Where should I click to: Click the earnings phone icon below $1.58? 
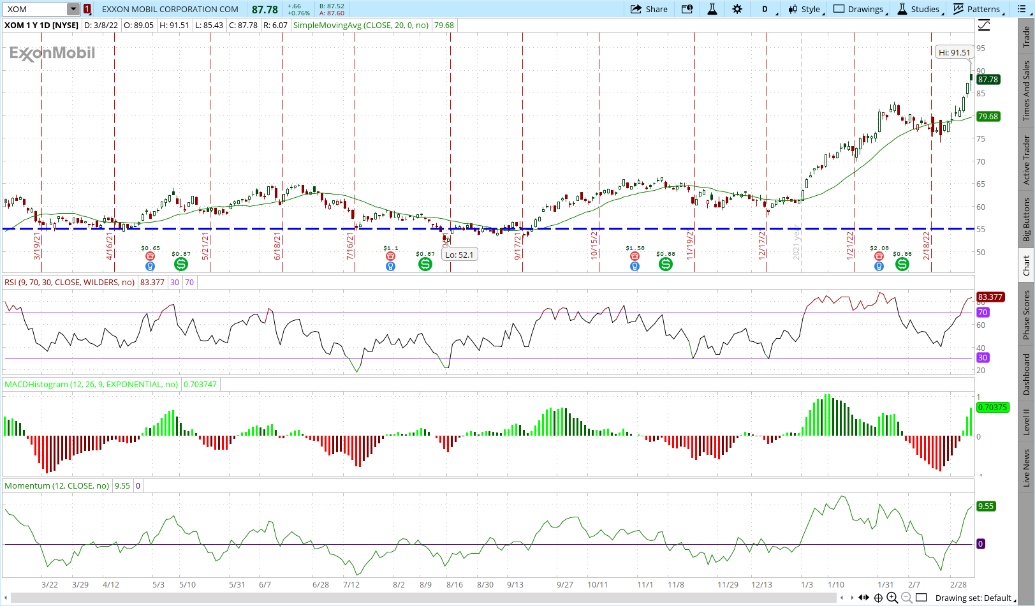point(635,256)
